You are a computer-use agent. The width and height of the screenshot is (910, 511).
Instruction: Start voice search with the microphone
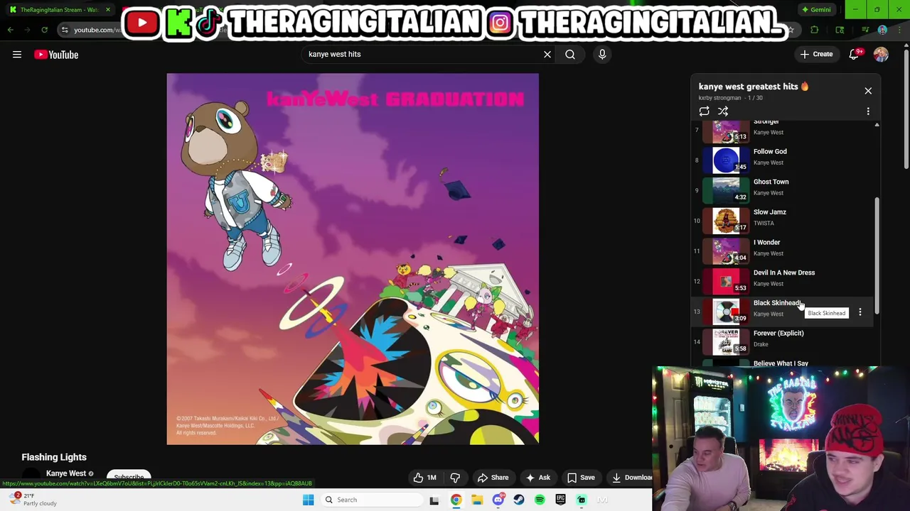(602, 54)
